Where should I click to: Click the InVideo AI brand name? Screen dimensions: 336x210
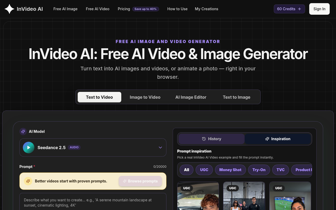30,9
